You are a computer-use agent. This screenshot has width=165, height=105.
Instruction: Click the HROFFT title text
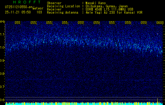click(x=27, y=2)
